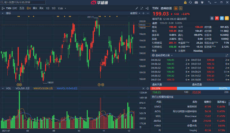Click the 199.03 price label on axis
This screenshot has height=133, width=230.
[144, 25]
